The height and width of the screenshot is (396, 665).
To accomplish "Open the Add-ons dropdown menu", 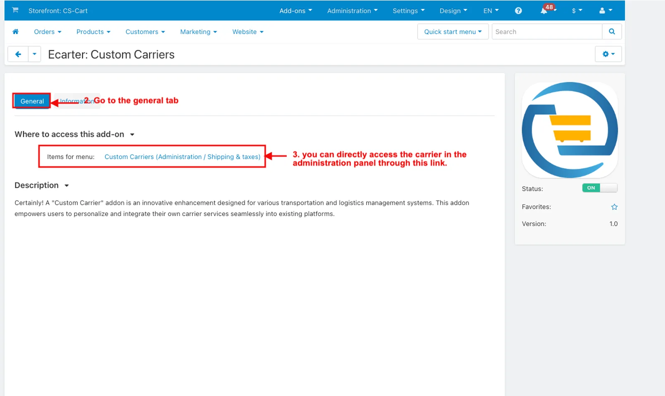I will 296,11.
